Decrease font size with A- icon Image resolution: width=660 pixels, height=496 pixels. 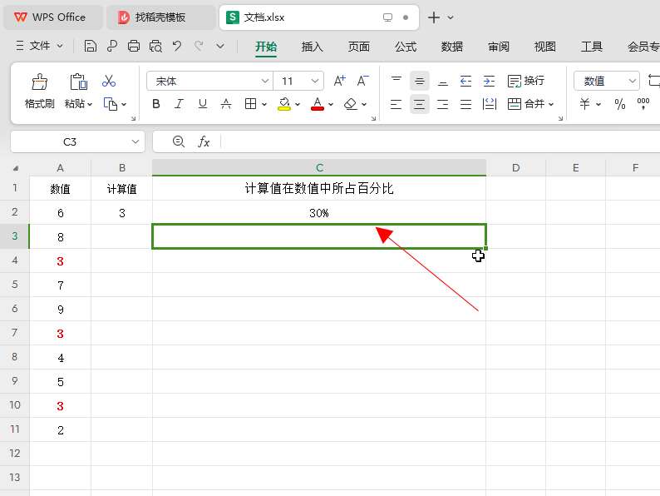click(x=362, y=81)
